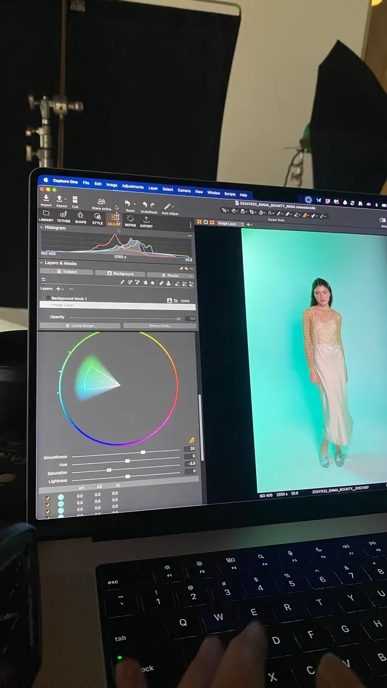
Task: Select the Radial Gradient Mask tool
Action: 152,283
